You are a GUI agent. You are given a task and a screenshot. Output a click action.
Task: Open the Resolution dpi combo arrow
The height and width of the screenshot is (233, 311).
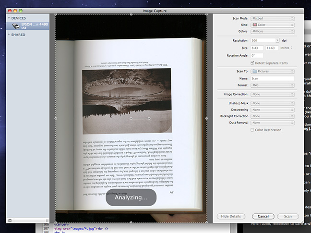(277, 40)
